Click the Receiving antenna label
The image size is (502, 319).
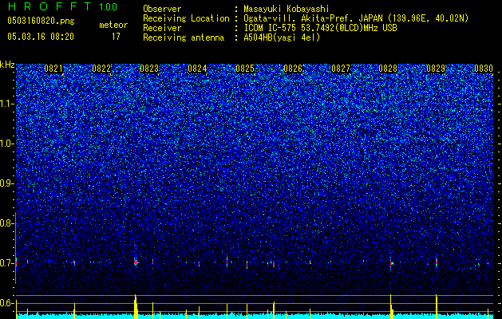tap(184, 37)
